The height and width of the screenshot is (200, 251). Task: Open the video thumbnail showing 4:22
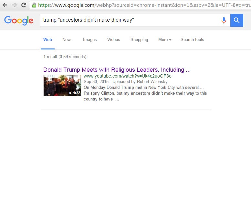62,85
